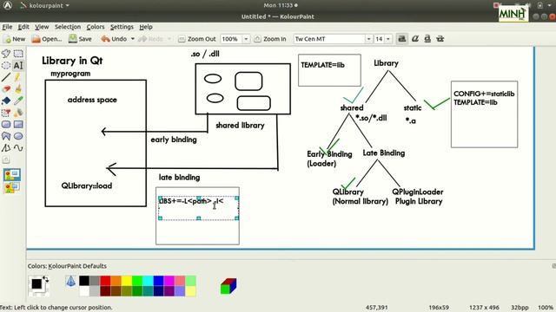Select the Spraycan tool
556x312 pixels.
(x=18, y=113)
